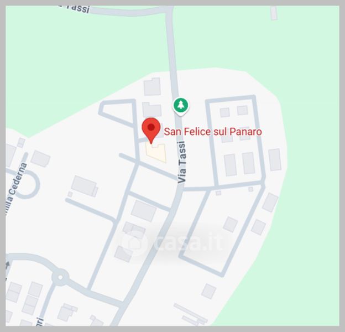The image size is (345, 332).
Task: Click the one-way arrow on left edge road
Action: coord(8,264)
